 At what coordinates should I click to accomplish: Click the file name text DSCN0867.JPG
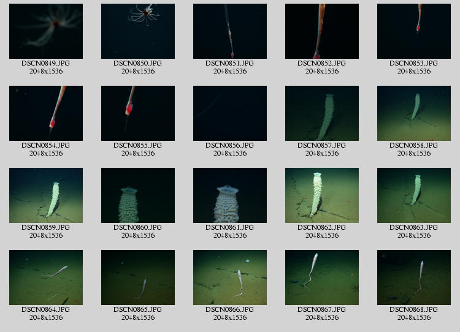tap(322, 309)
